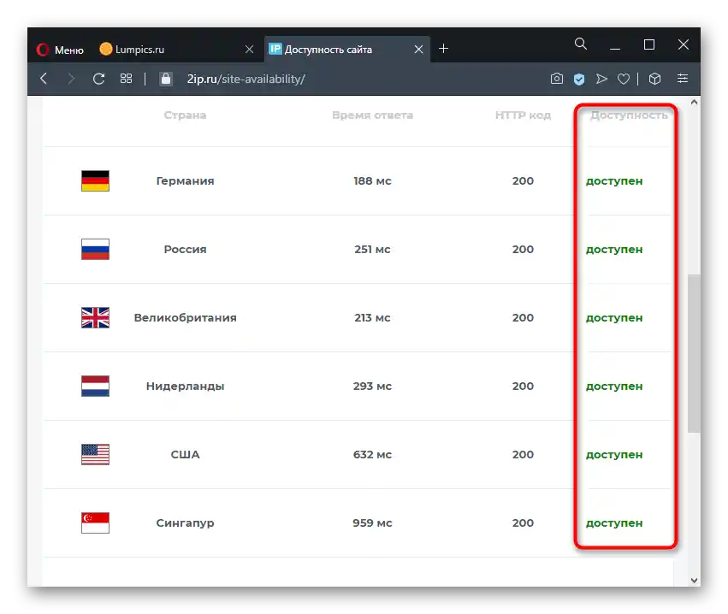728x614 pixels.
Task: Click the 251 мс response time
Action: coord(372,249)
